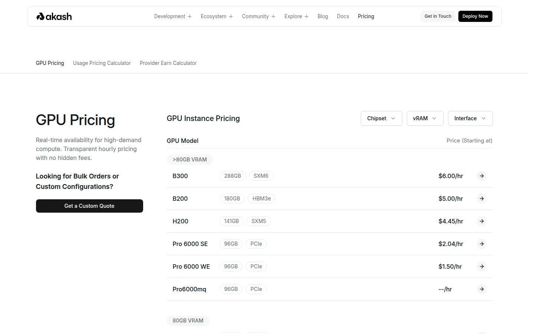Image resolution: width=534 pixels, height=334 pixels.
Task: Open the Interface filter dropdown
Action: pyautogui.click(x=470, y=118)
